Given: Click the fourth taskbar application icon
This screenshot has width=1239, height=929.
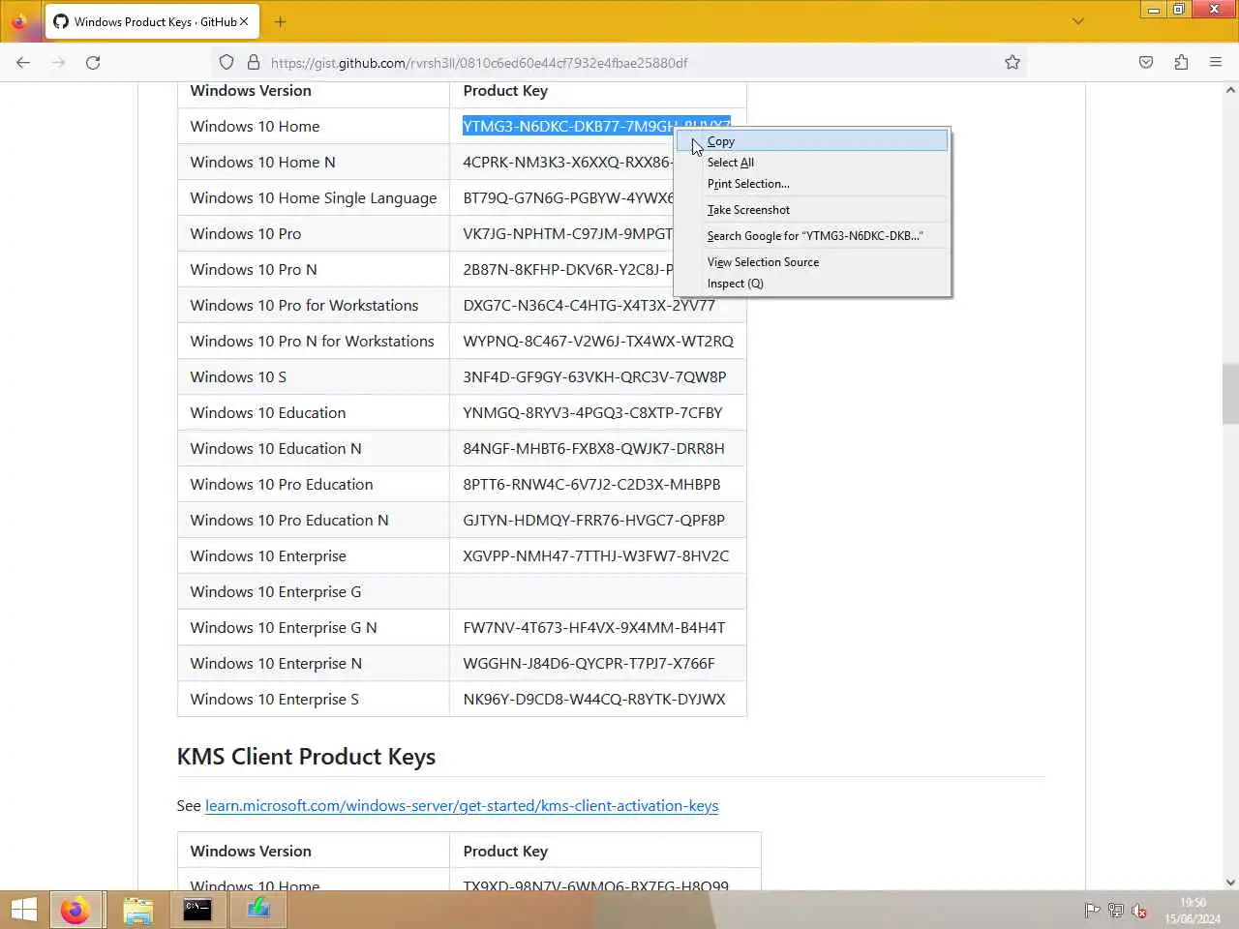Looking at the screenshot, I should [x=257, y=910].
